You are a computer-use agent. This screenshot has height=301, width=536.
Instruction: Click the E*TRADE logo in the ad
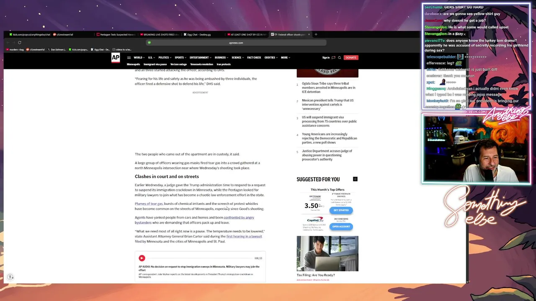tap(315, 196)
